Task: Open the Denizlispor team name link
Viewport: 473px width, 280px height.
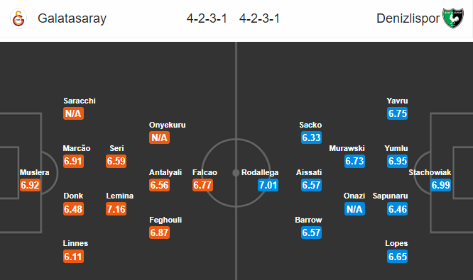Action: point(408,18)
